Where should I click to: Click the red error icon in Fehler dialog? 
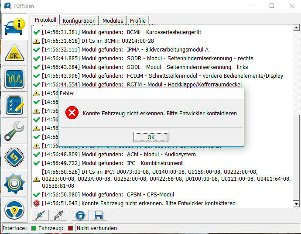(72, 113)
